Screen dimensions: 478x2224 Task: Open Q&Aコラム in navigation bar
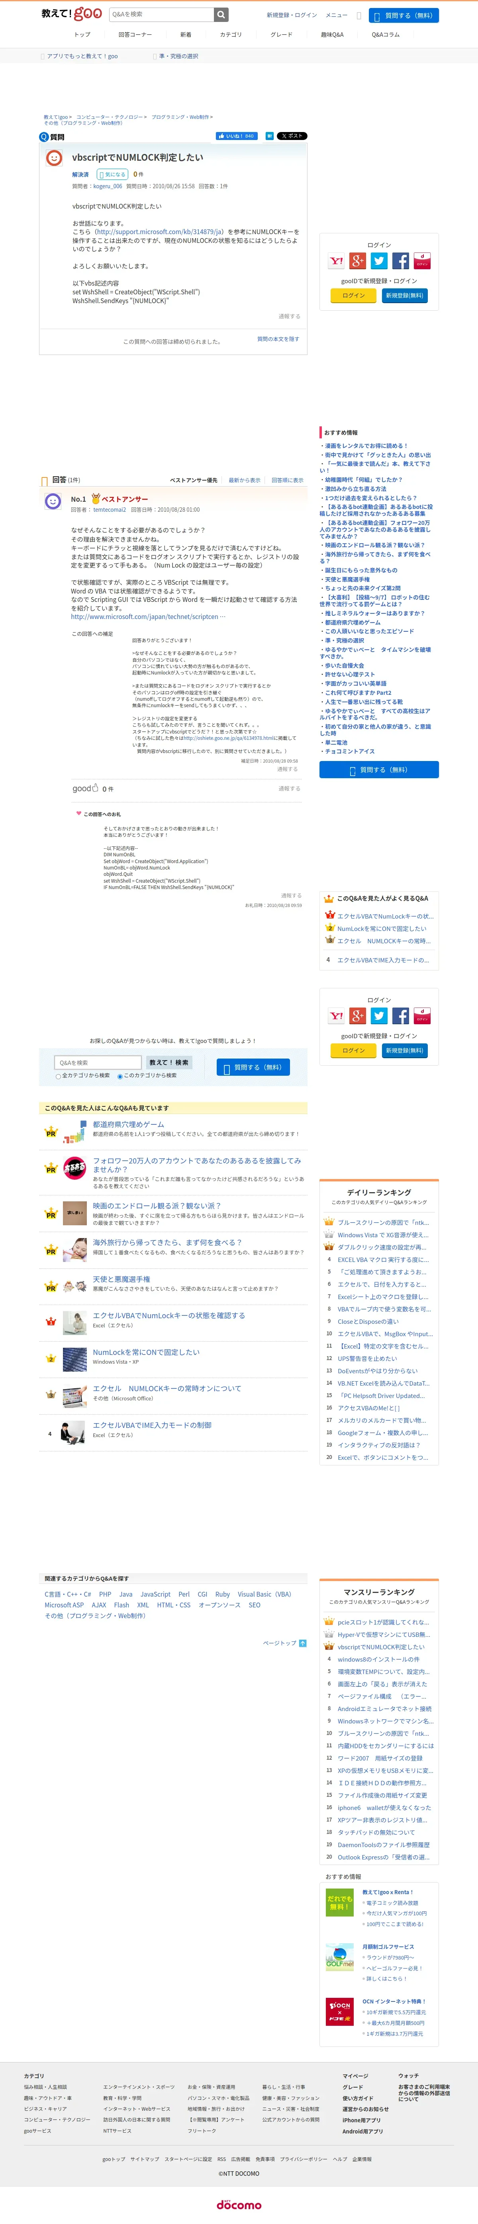(386, 35)
